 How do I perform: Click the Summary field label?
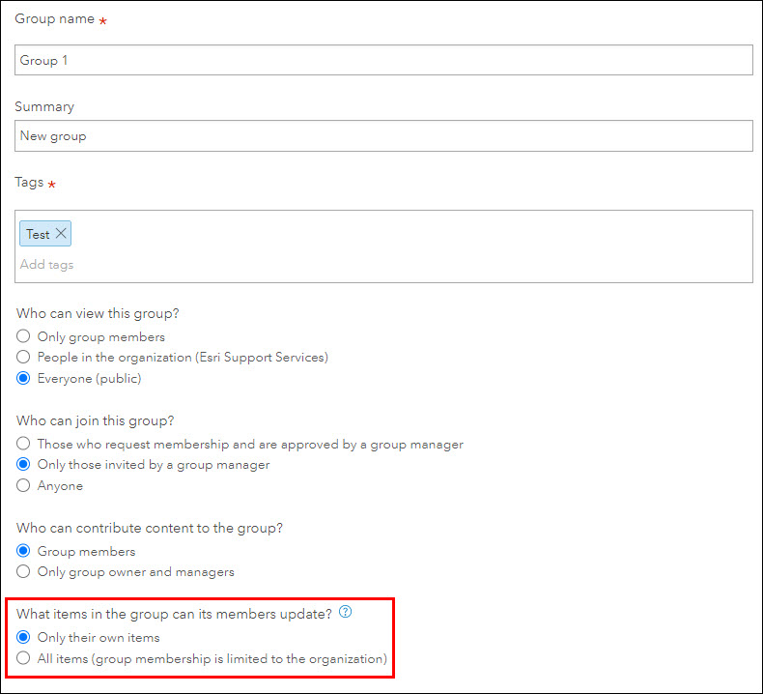coord(44,106)
